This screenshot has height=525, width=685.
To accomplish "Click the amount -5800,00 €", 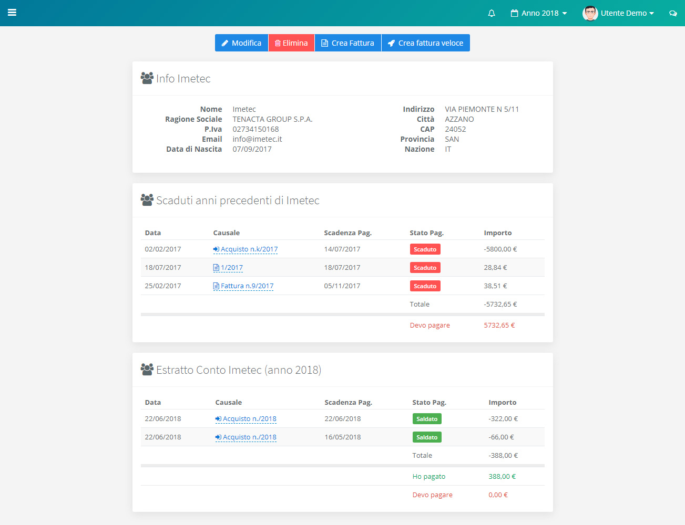I will tap(500, 249).
